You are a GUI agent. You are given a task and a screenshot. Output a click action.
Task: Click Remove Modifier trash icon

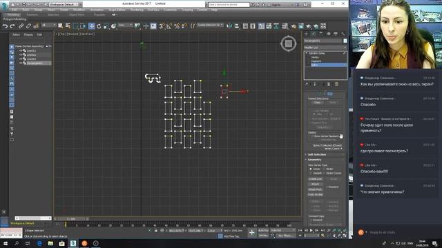[329, 84]
